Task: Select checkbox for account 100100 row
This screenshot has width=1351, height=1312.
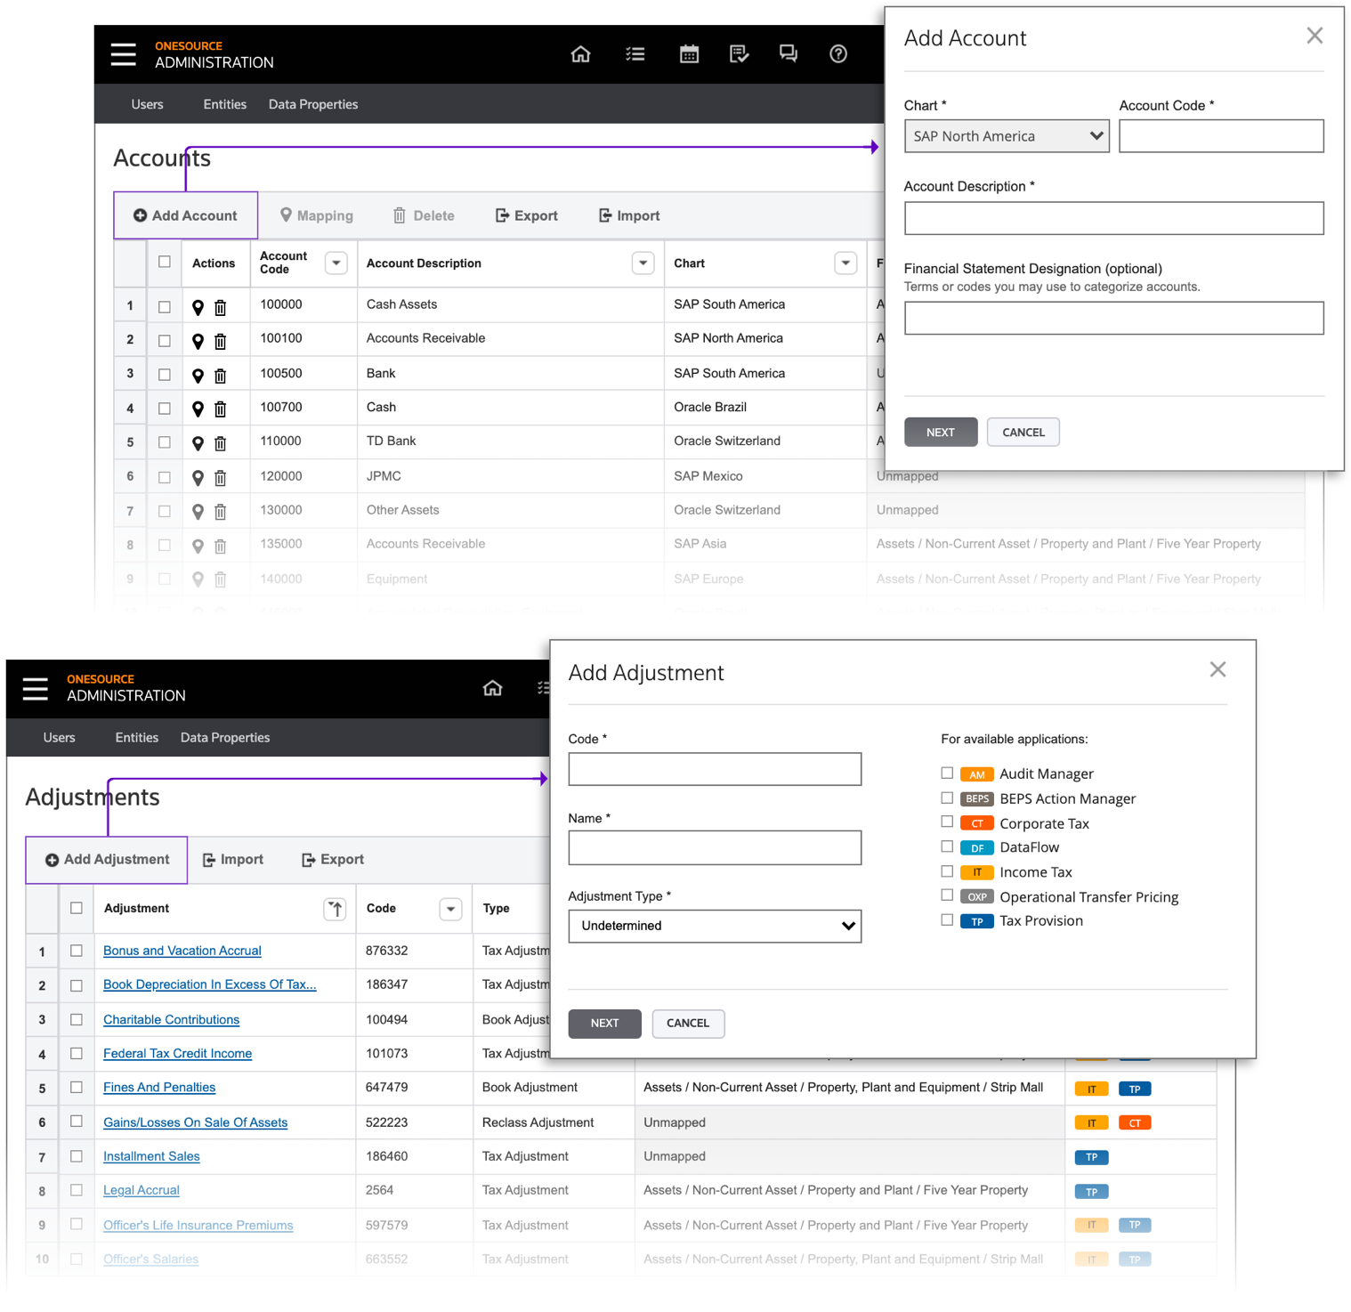Action: (x=165, y=341)
